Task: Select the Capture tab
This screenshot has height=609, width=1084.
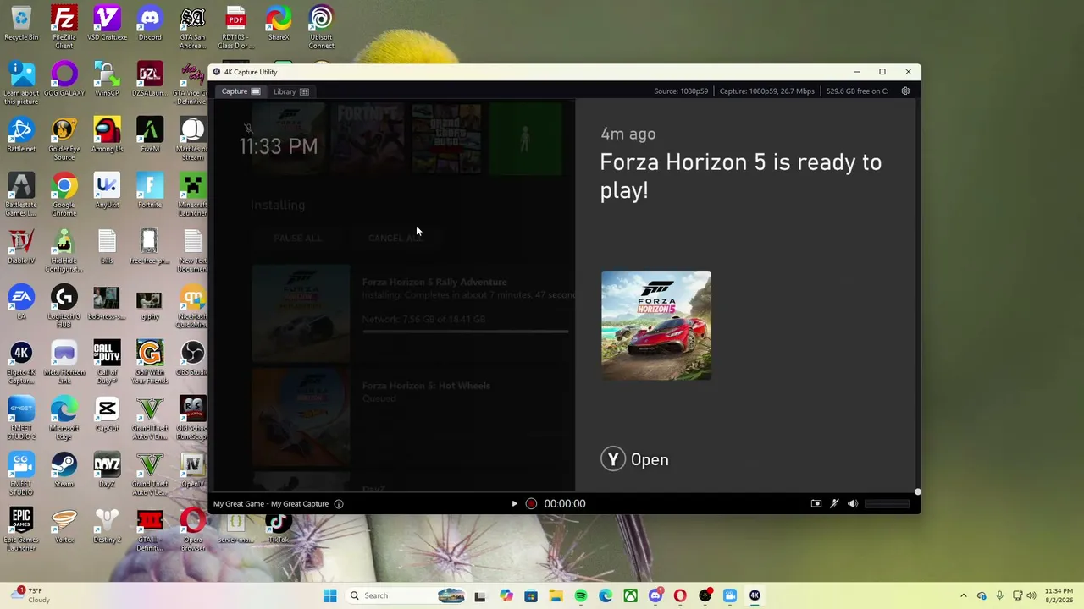Action: (241, 91)
